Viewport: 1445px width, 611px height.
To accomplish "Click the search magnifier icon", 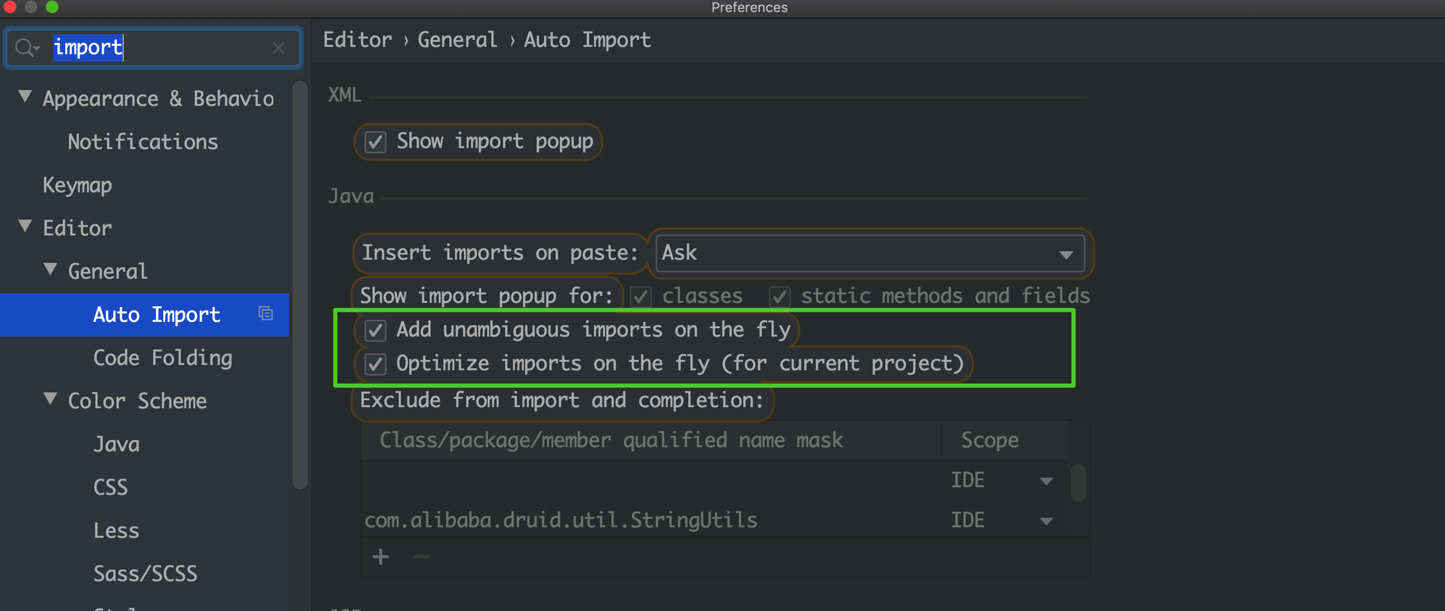I will tap(26, 48).
